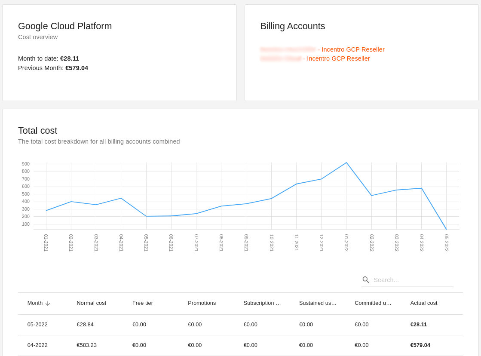The height and width of the screenshot is (356, 481).
Task: Select the Subscription column header
Action: (x=262, y=303)
